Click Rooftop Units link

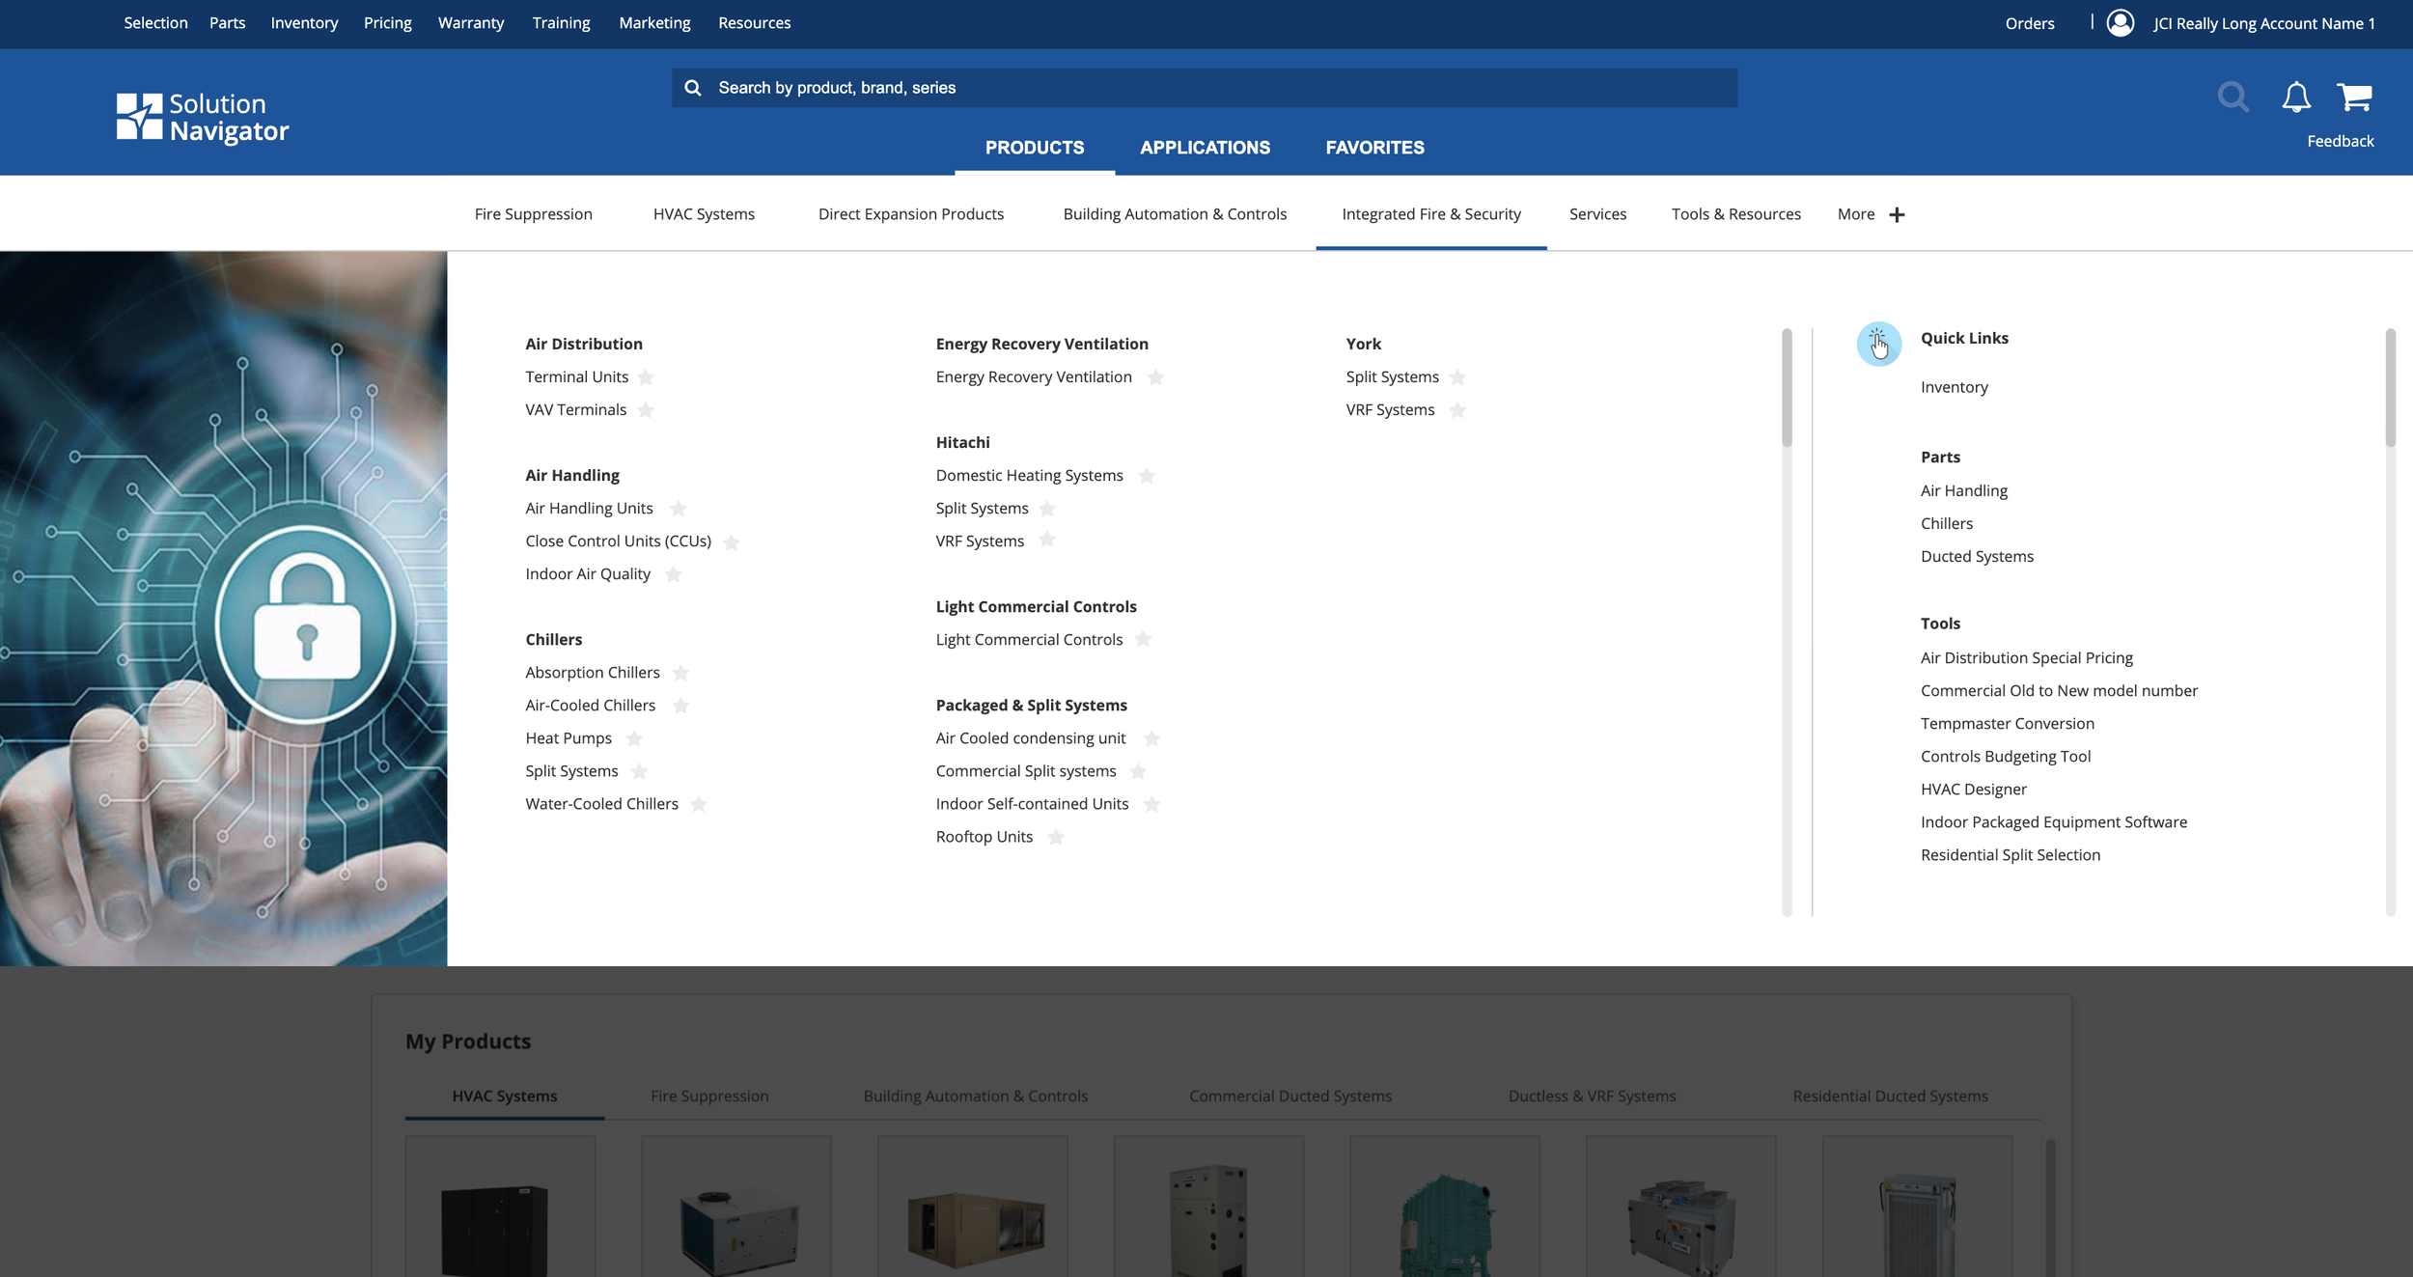[984, 837]
